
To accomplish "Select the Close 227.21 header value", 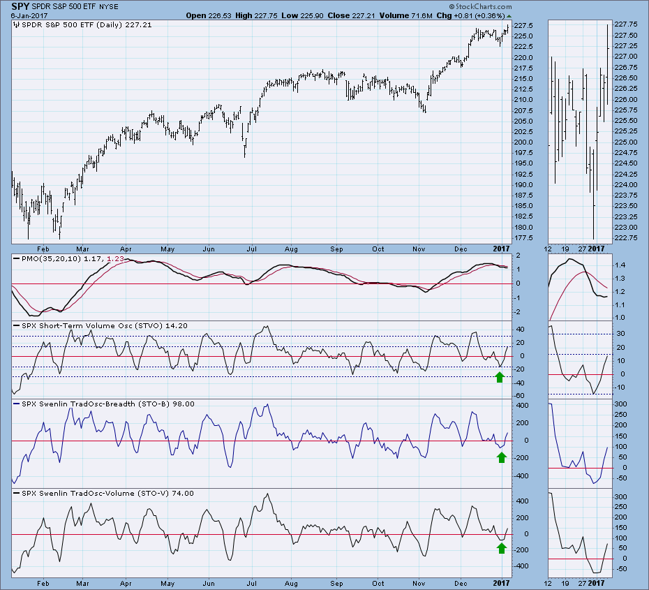I will [351, 16].
